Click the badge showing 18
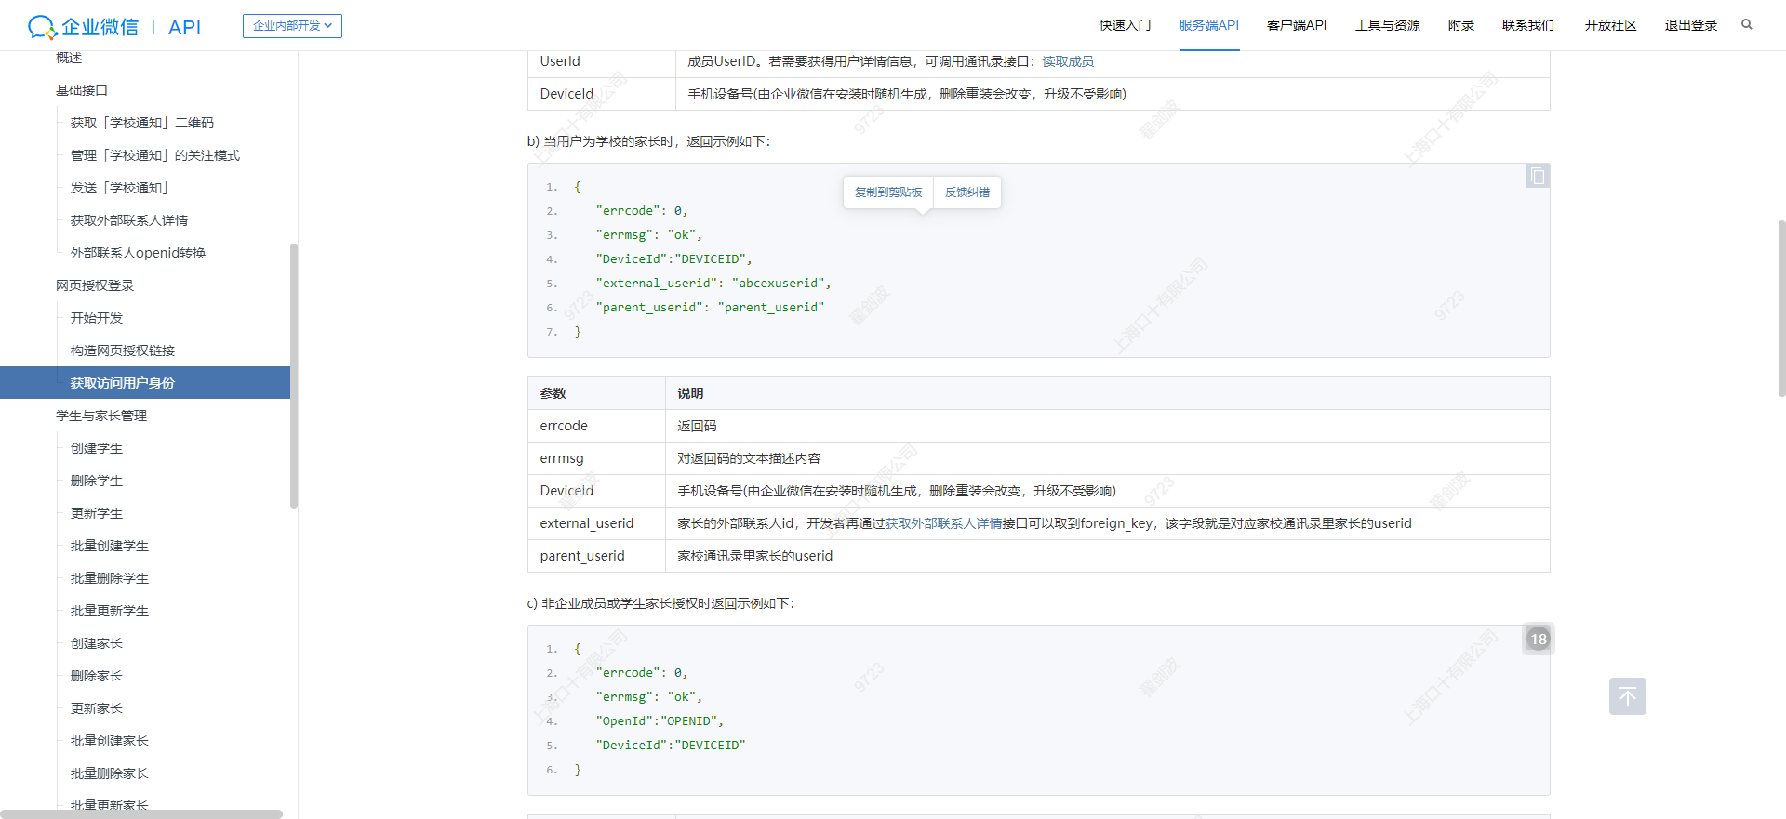Viewport: 1786px width, 819px height. (x=1539, y=639)
